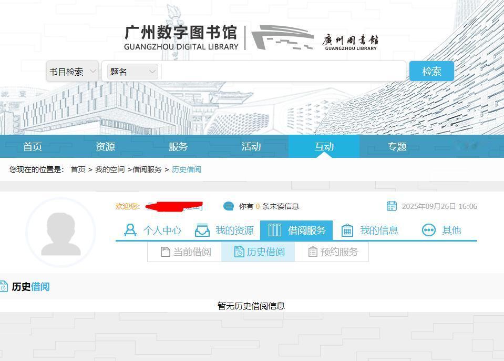The image size is (504, 361).
Task: Select the 历史借阅 sub-tab
Action: pyautogui.click(x=258, y=252)
